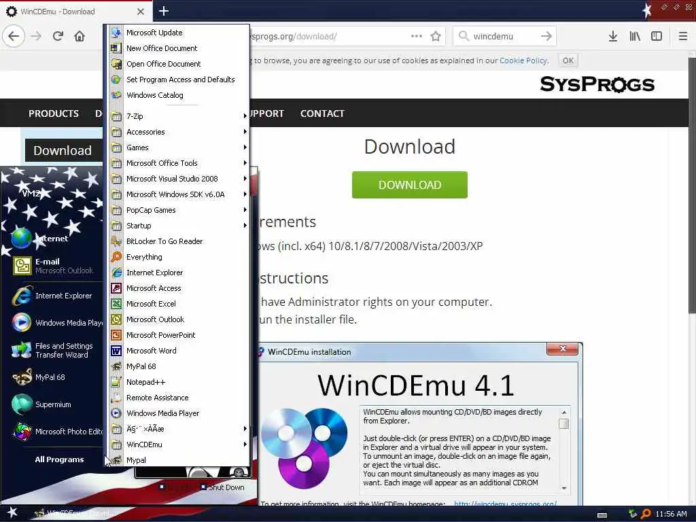Click the clock showing 11:56 AM
The image size is (696, 522).
click(671, 514)
